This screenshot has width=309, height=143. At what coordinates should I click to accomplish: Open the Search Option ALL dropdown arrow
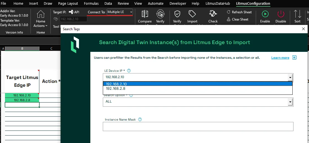pos(290,102)
